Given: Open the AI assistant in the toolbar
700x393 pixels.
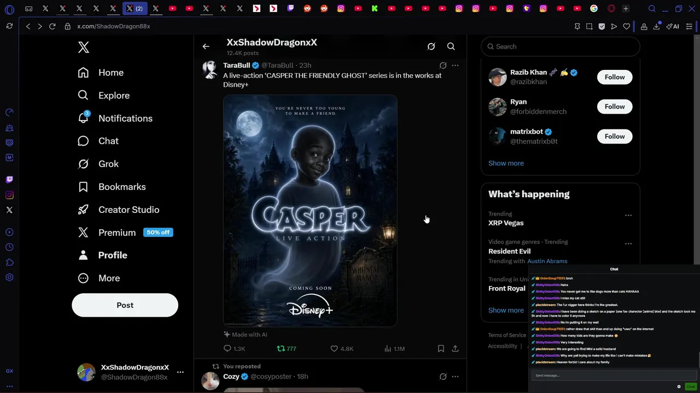Looking at the screenshot, I should (673, 26).
